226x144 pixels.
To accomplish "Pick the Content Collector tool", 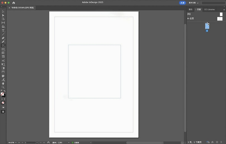I will 3,27.
